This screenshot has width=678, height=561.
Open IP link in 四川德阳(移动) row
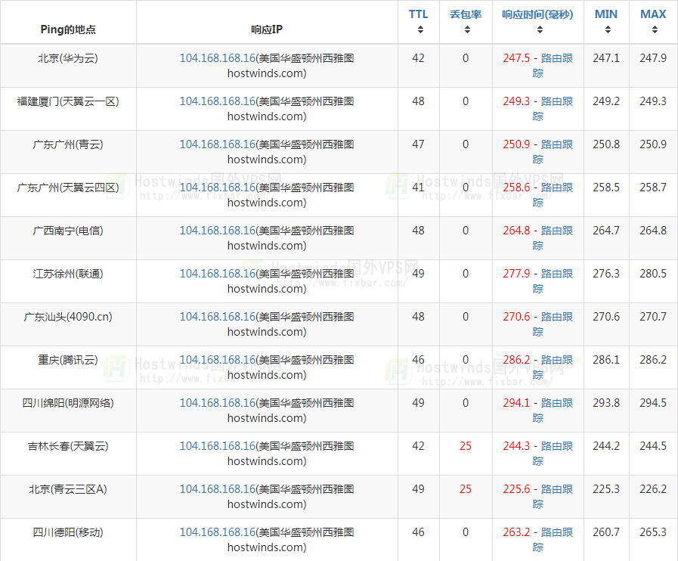coord(218,532)
